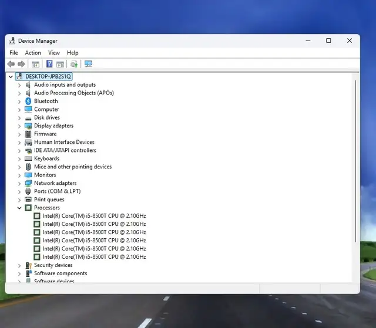376x328 pixels.
Task: Select the DESKTOP-JPB2S1Q computer name
Action: [48, 76]
